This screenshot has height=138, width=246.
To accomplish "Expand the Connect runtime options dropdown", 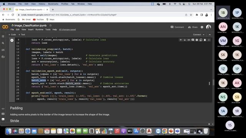I will coord(204,35).
